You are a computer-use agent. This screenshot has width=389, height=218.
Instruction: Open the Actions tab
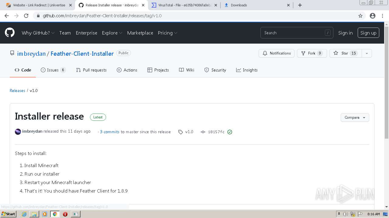click(x=127, y=70)
